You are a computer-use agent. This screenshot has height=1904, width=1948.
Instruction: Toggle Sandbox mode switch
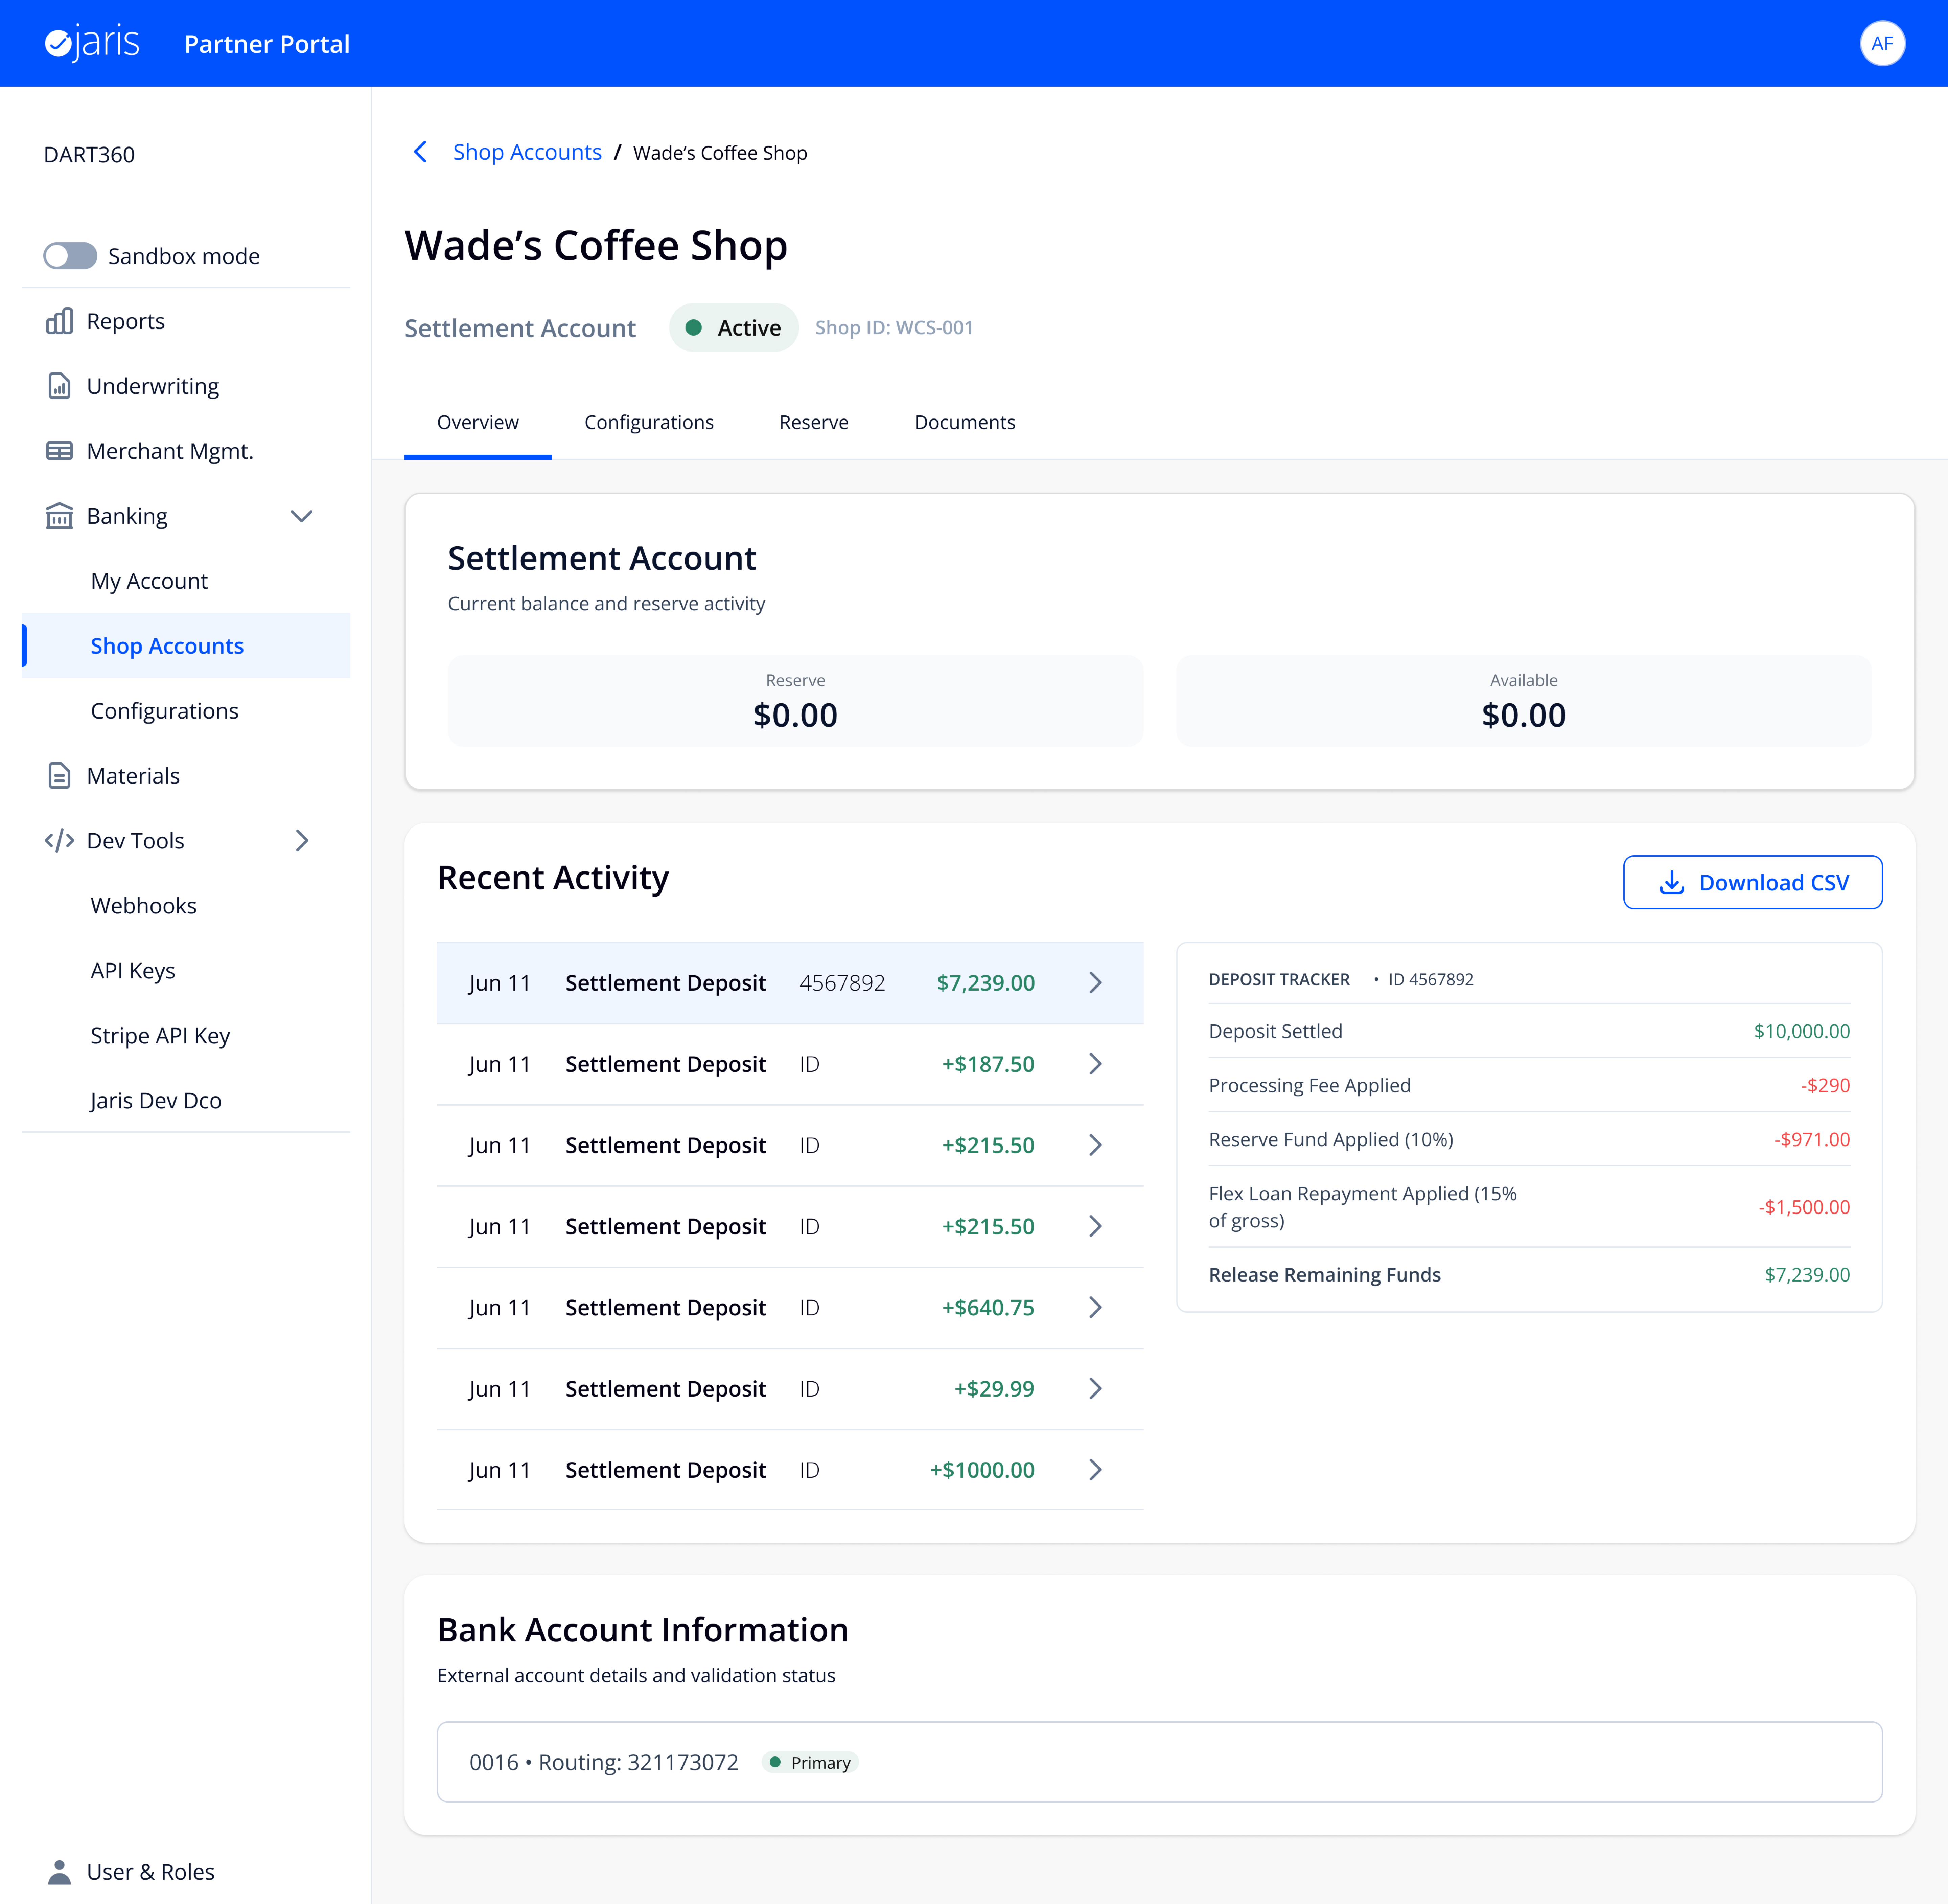(x=70, y=256)
